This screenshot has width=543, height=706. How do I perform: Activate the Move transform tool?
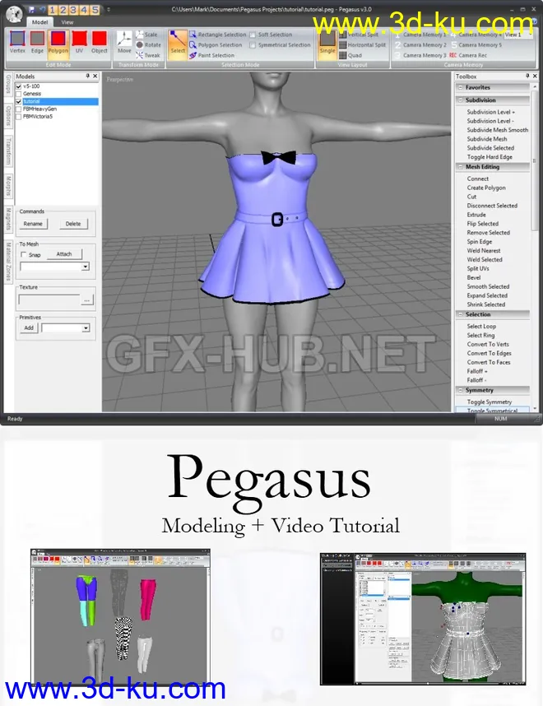[x=124, y=42]
